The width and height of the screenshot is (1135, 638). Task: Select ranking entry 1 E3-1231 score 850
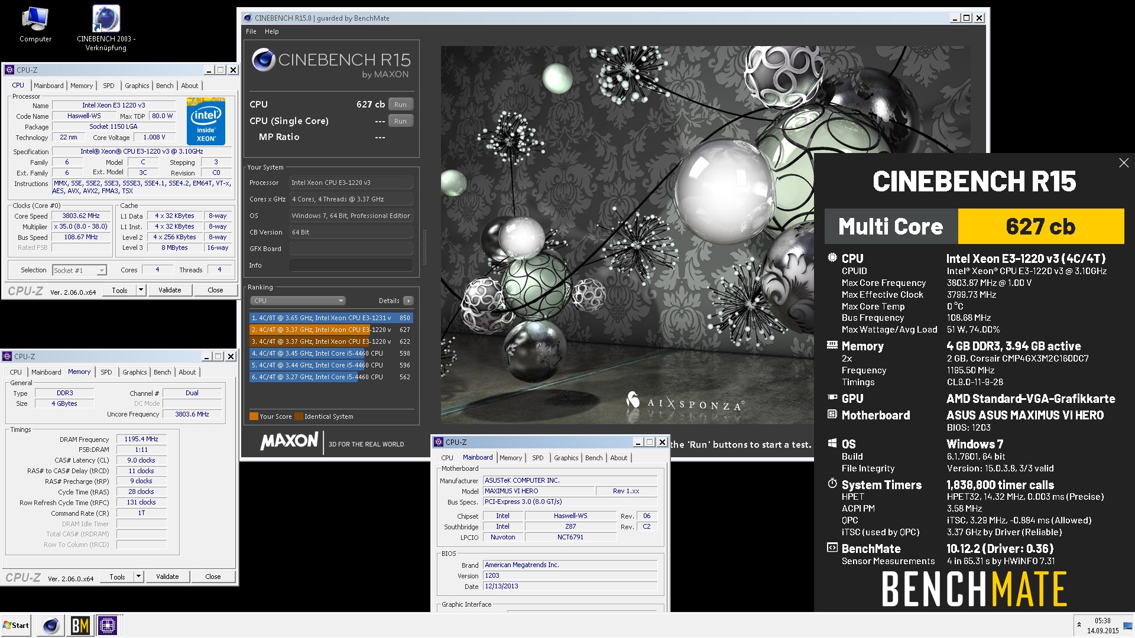click(331, 318)
